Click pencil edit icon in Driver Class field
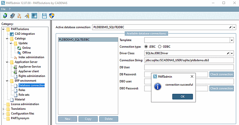This screenshot has width=239, height=125. [228, 53]
